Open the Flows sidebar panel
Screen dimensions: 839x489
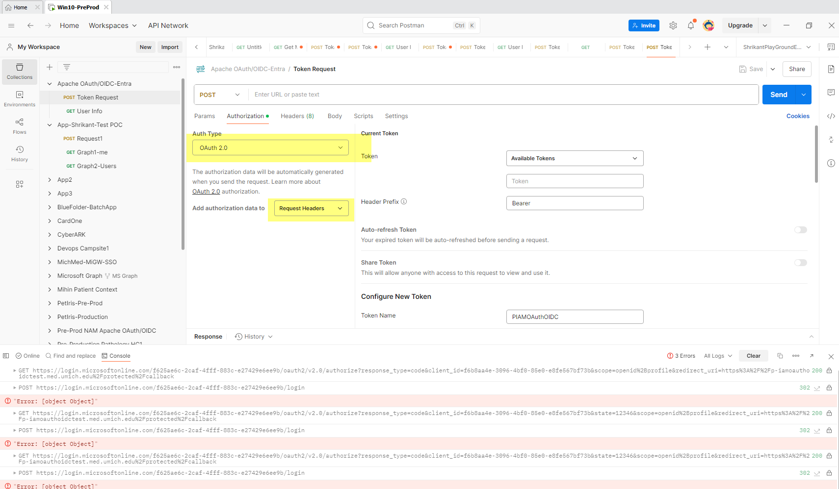pos(20,126)
